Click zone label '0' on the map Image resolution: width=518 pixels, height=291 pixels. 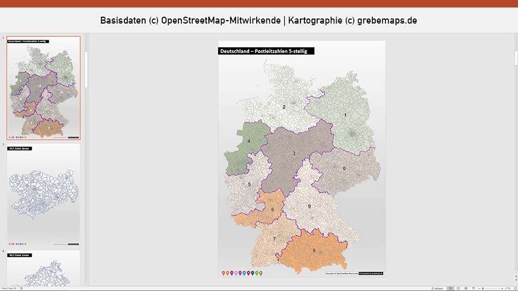(x=344, y=169)
